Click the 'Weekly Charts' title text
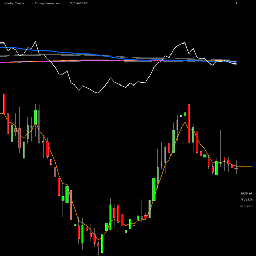The height and width of the screenshot is (256, 256). point(14,3)
